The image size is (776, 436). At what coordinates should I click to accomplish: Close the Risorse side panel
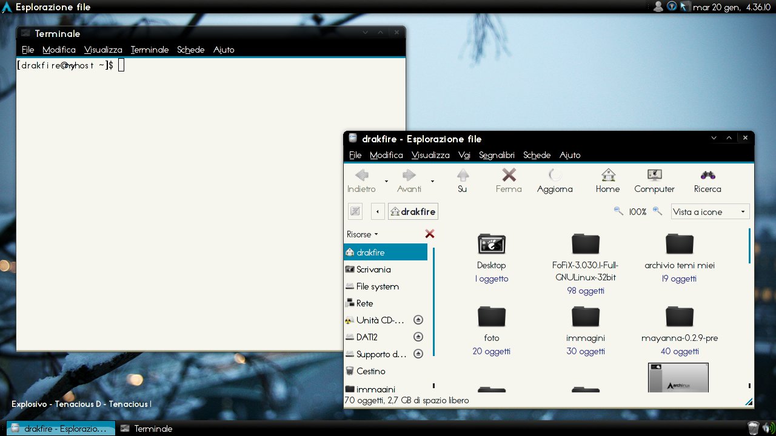tap(430, 234)
